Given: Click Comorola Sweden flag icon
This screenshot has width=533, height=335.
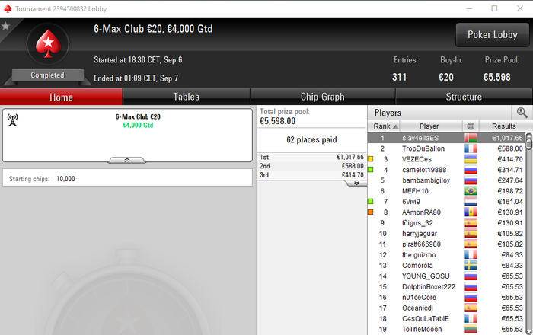Looking at the screenshot, I should [x=471, y=266].
